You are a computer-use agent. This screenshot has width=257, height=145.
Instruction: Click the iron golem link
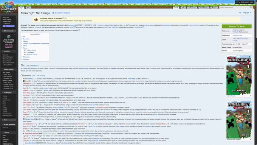tap(49, 90)
